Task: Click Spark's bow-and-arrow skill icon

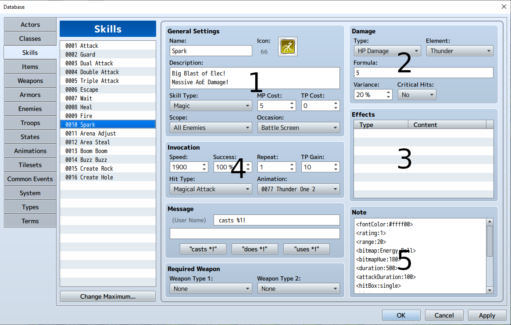Action: click(x=287, y=46)
